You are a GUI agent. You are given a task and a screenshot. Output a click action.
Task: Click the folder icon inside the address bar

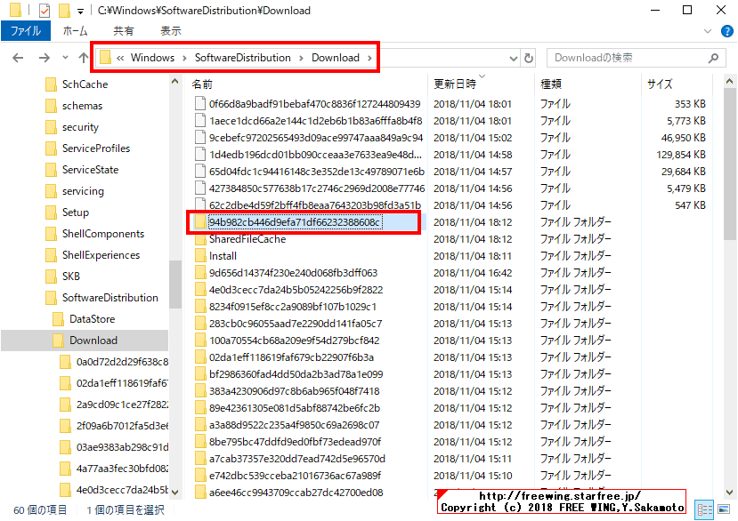[104, 57]
